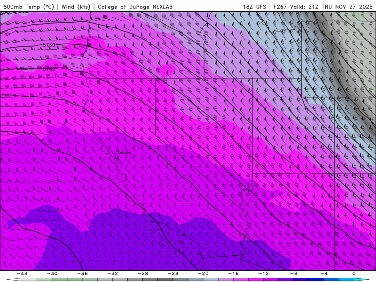
Task: Click the 5760 height contour label
Action: (49, 69)
